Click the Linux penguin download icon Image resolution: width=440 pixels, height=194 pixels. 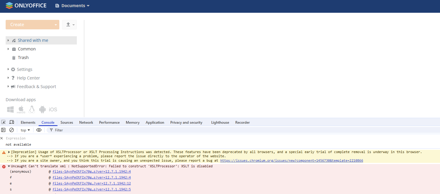pos(32,109)
